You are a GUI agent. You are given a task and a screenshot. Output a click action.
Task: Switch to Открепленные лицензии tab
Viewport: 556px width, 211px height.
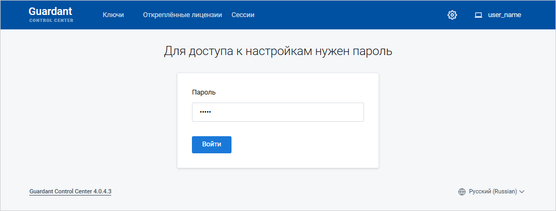[x=183, y=15]
